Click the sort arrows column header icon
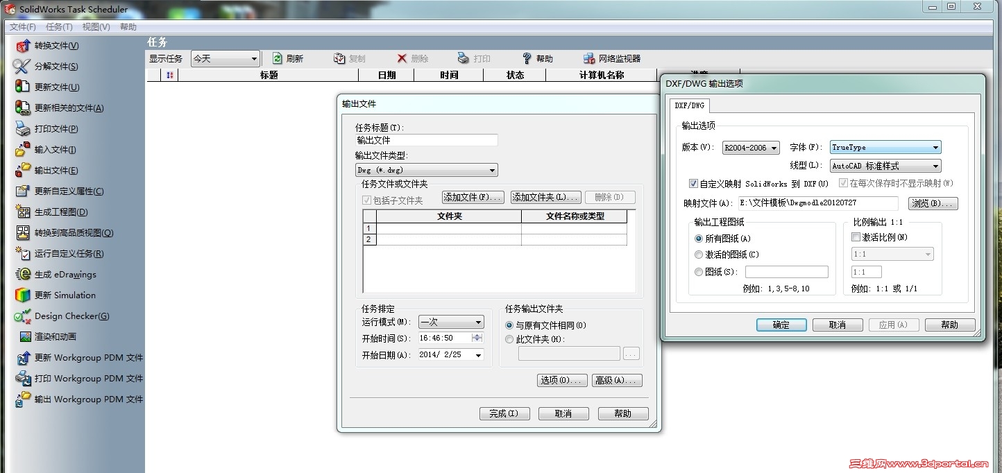This screenshot has height=473, width=1002. pos(171,75)
